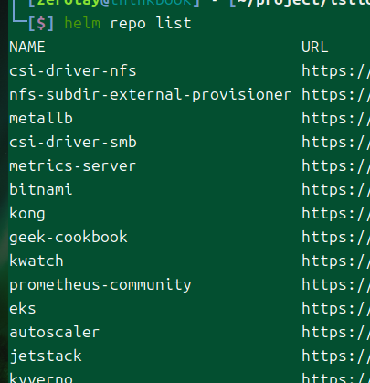Click the dollar prompt symbol

click(41, 24)
